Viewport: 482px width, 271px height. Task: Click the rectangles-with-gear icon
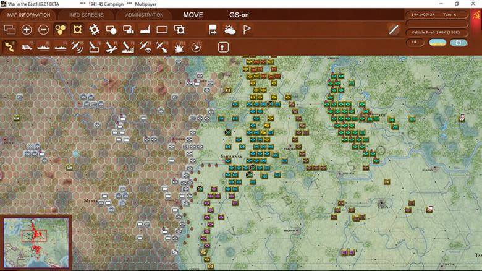coord(179,30)
